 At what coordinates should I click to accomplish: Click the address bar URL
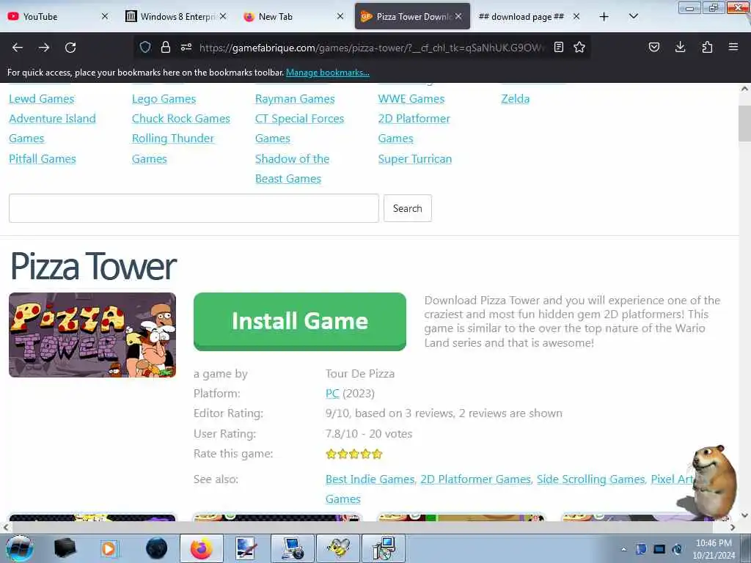pos(371,48)
